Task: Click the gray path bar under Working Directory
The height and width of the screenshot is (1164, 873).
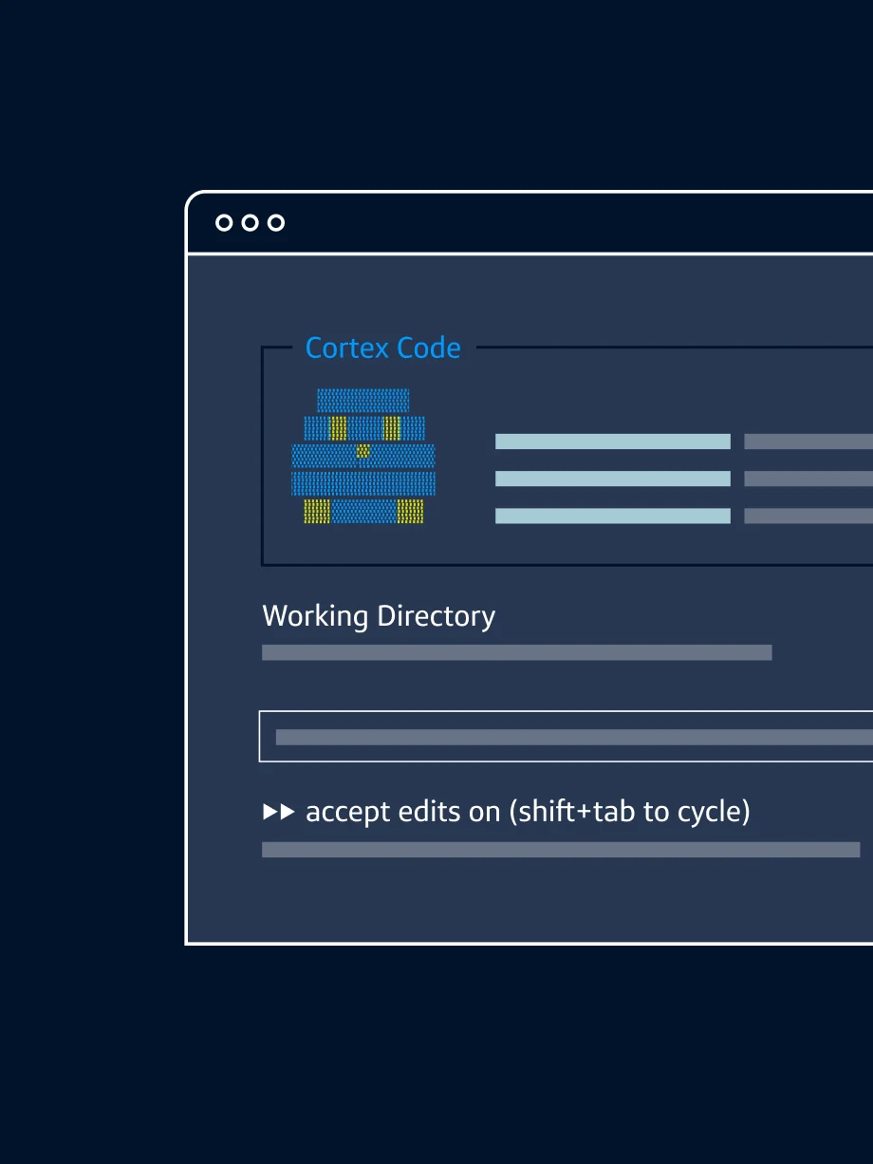Action: [517, 652]
